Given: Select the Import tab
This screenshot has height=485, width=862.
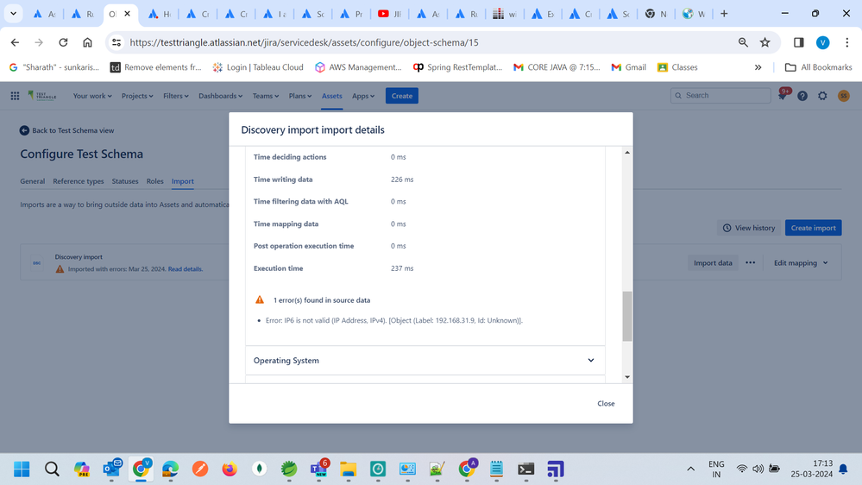Looking at the screenshot, I should [183, 181].
